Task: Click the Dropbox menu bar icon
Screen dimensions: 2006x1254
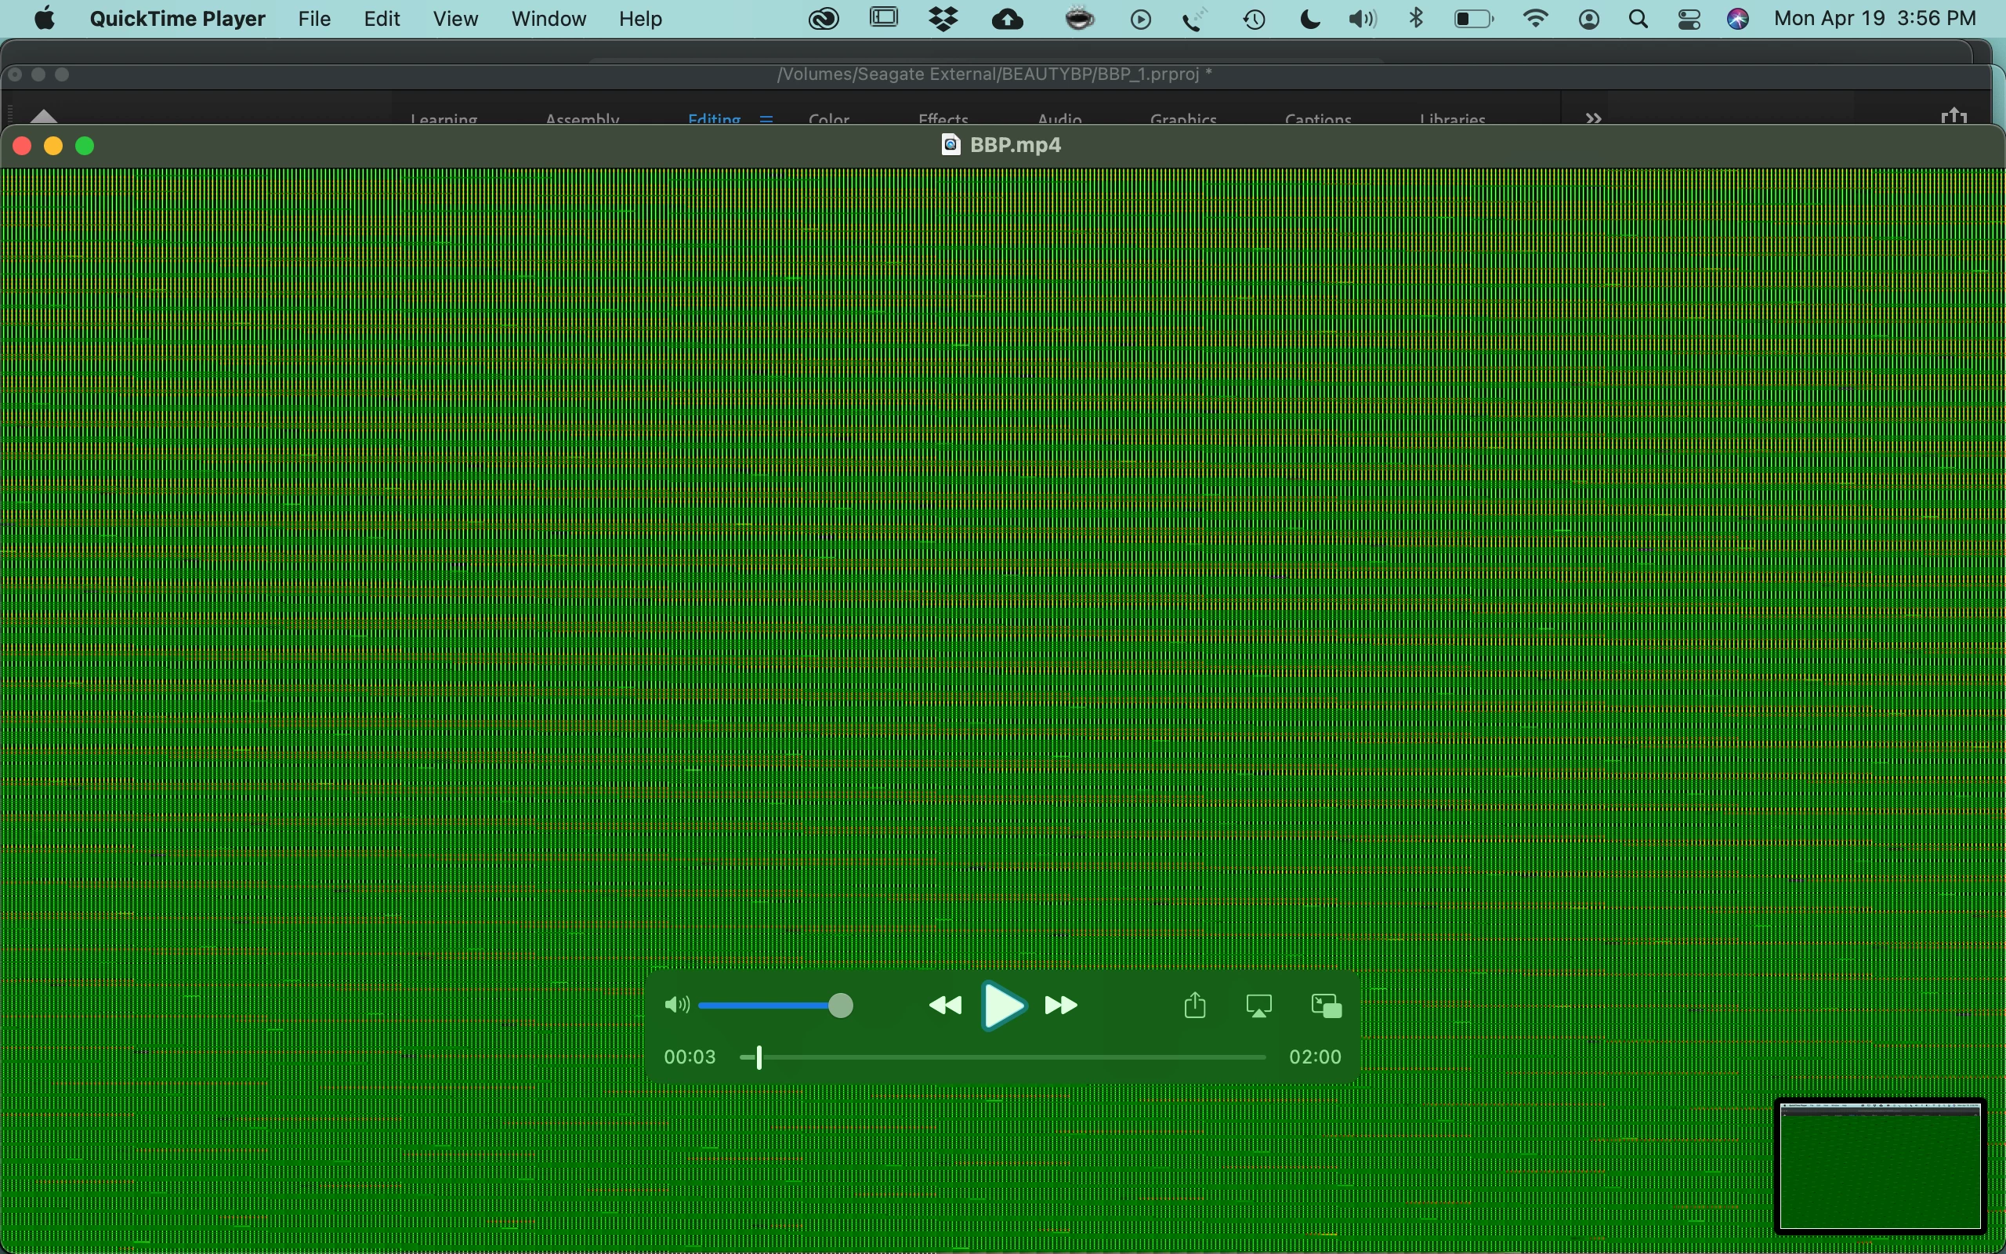Action: point(943,18)
